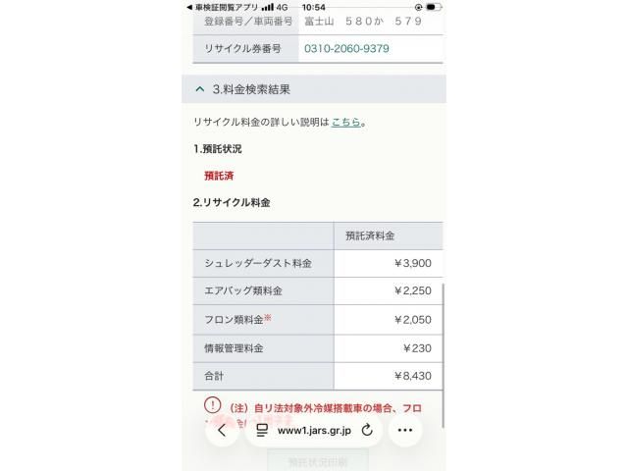
Task: Select the 合計 total row
Action: 318,376
